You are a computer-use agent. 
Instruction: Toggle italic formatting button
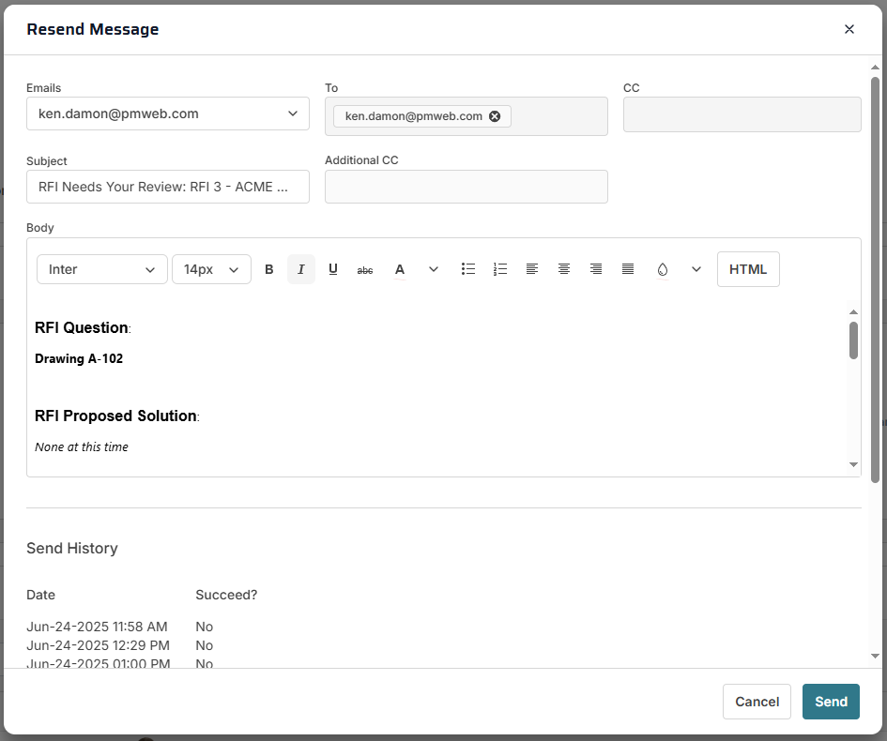click(x=301, y=269)
